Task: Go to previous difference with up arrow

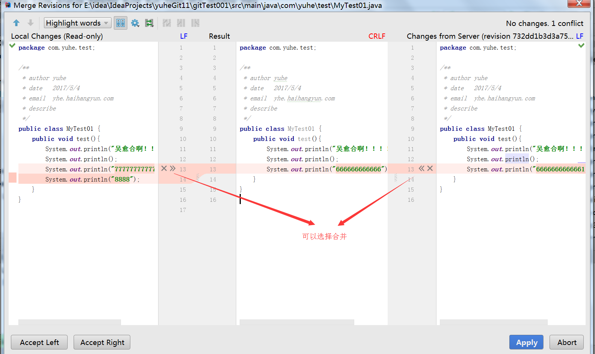Action: (16, 23)
